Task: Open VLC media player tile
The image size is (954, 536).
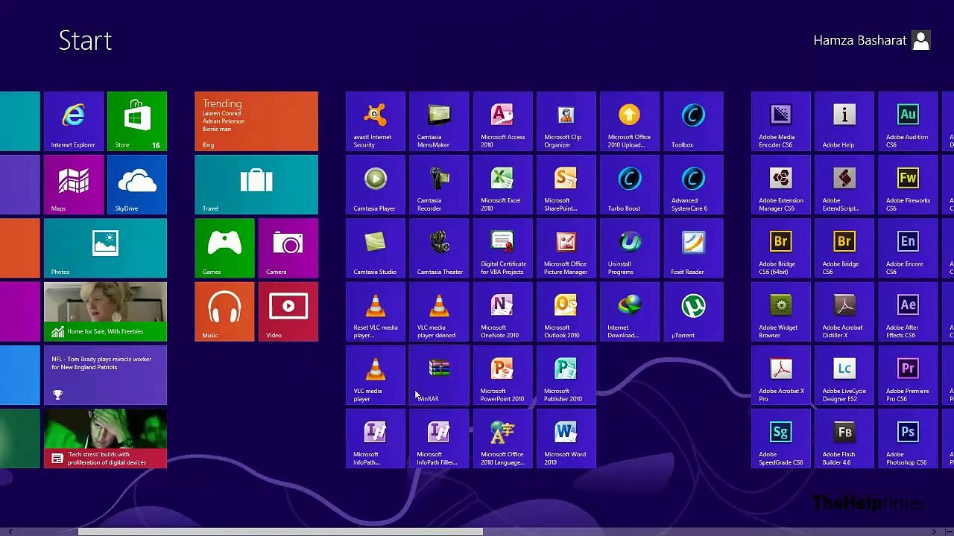Action: [x=376, y=375]
